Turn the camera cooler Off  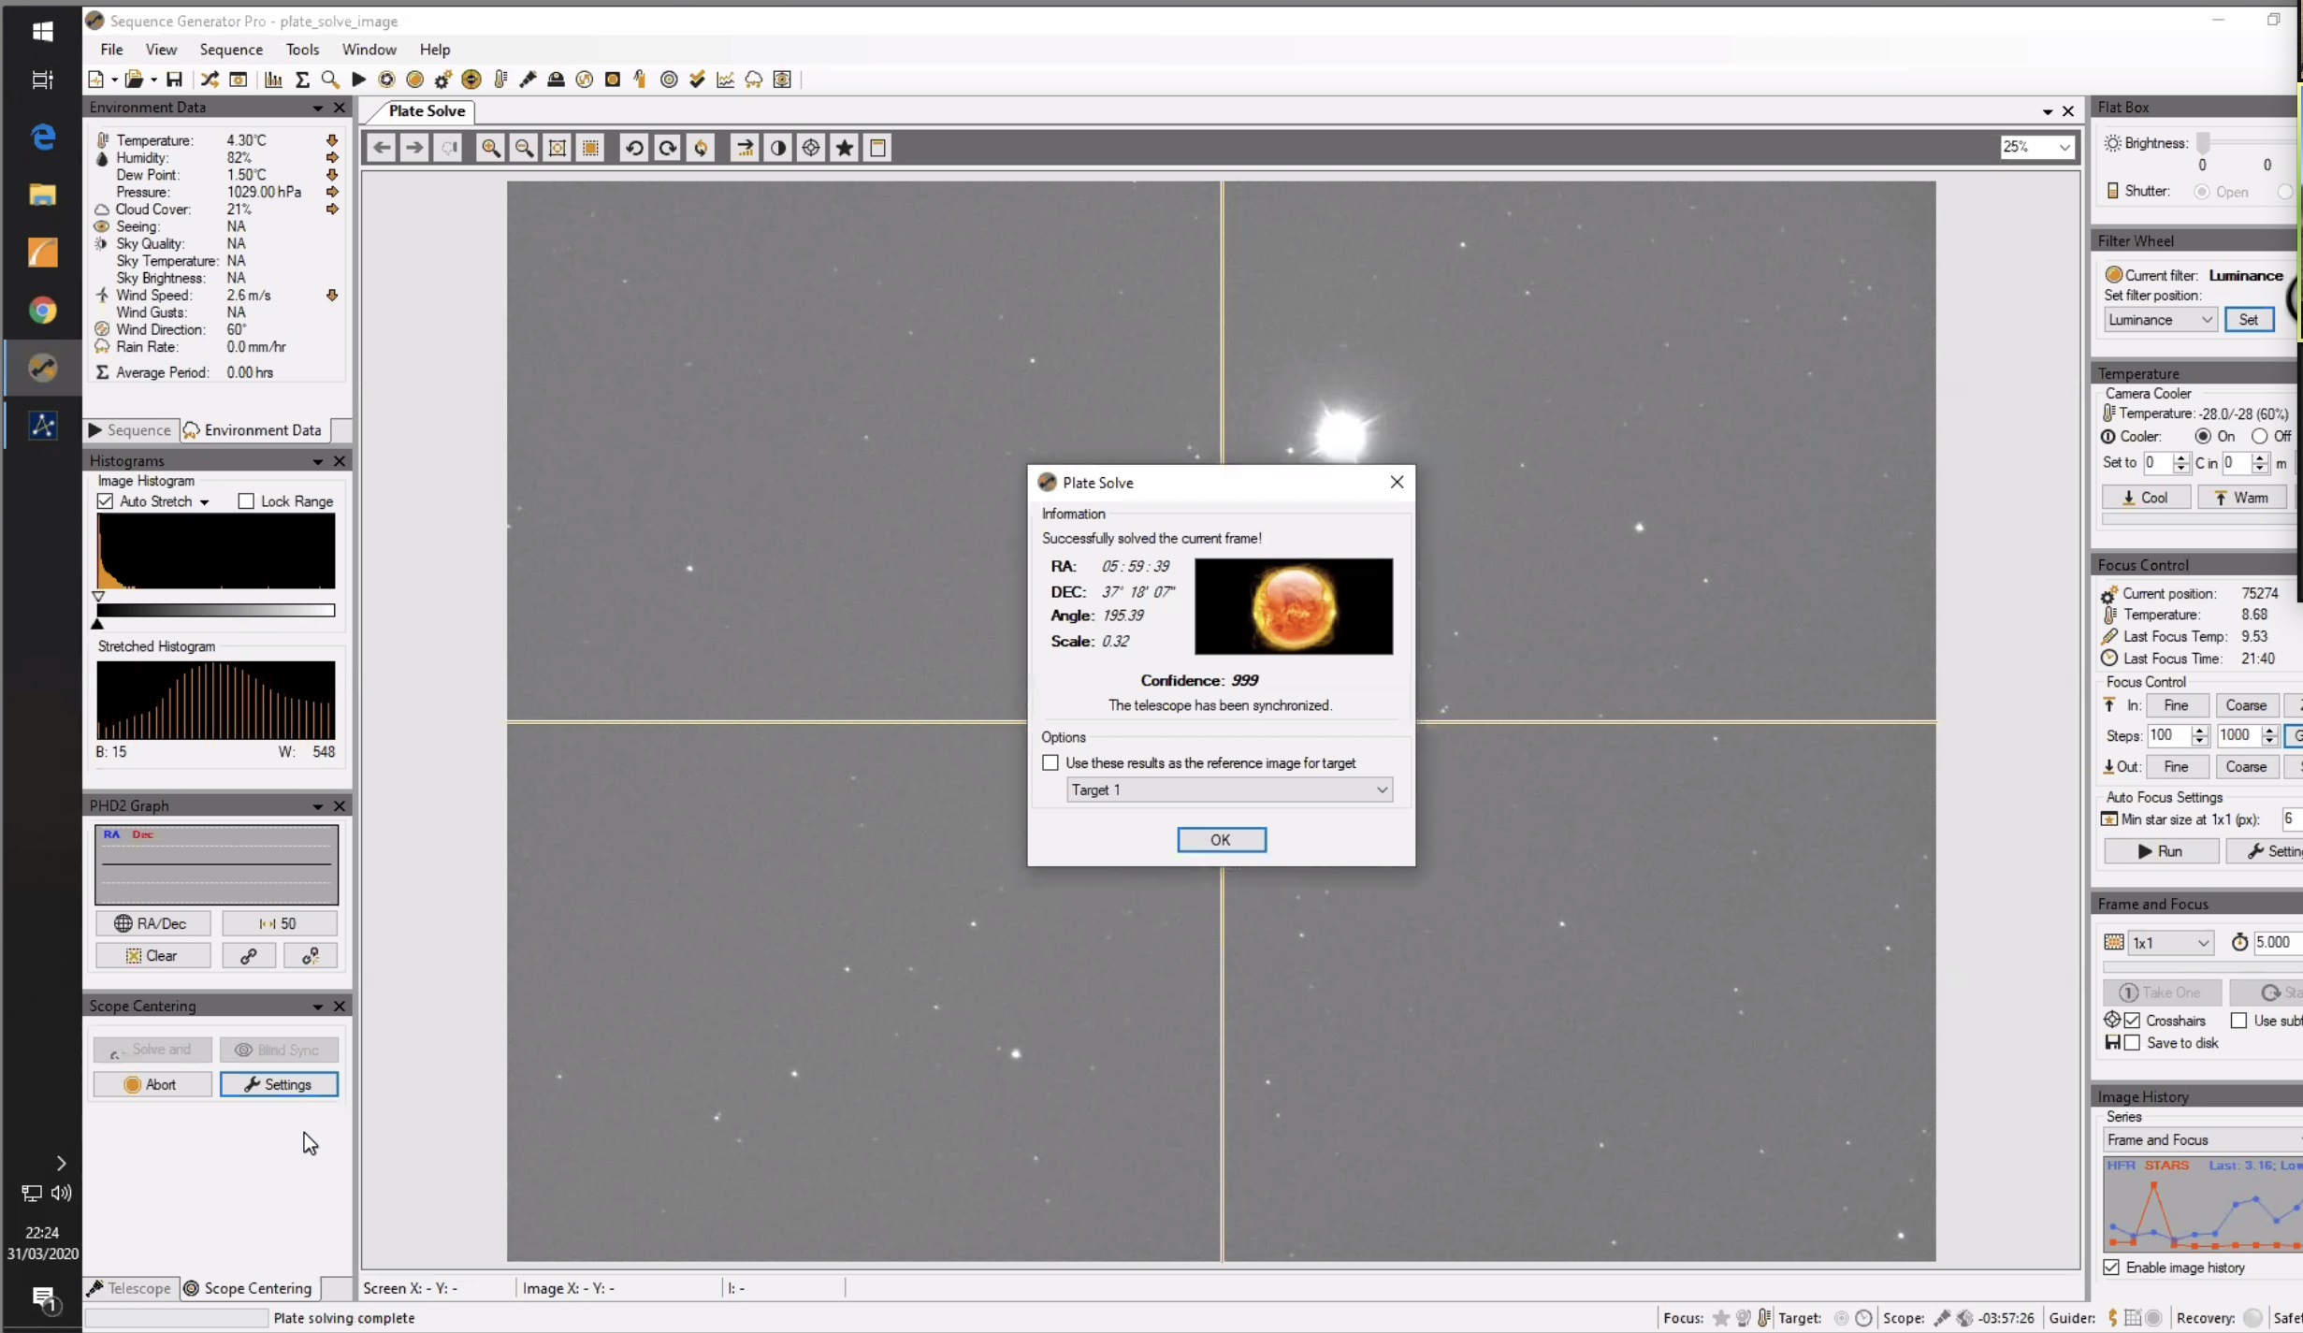(2261, 436)
